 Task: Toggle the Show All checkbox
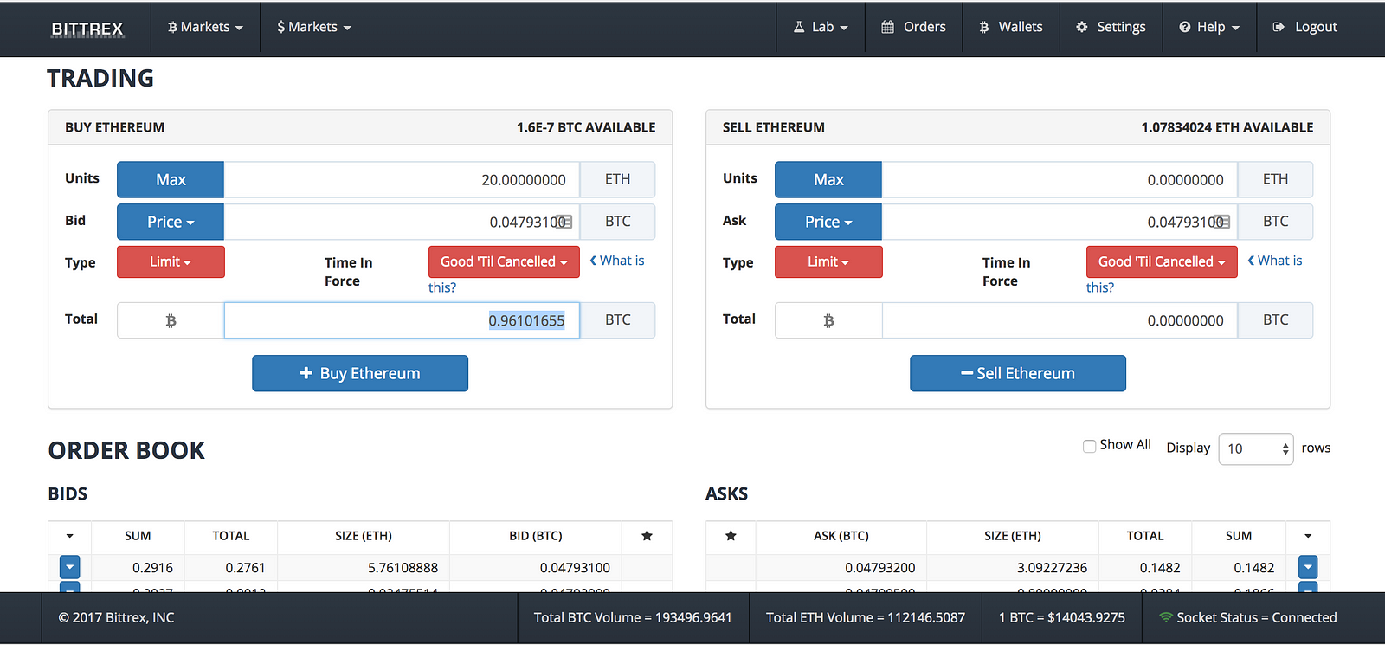pos(1089,446)
